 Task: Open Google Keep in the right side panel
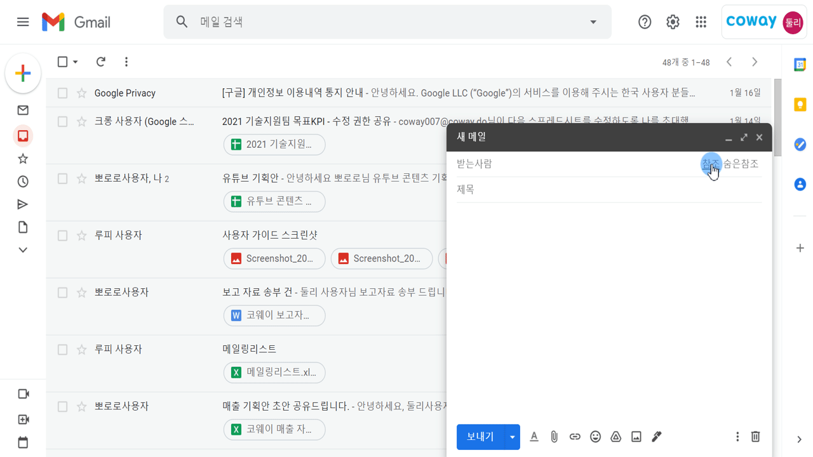tap(800, 105)
